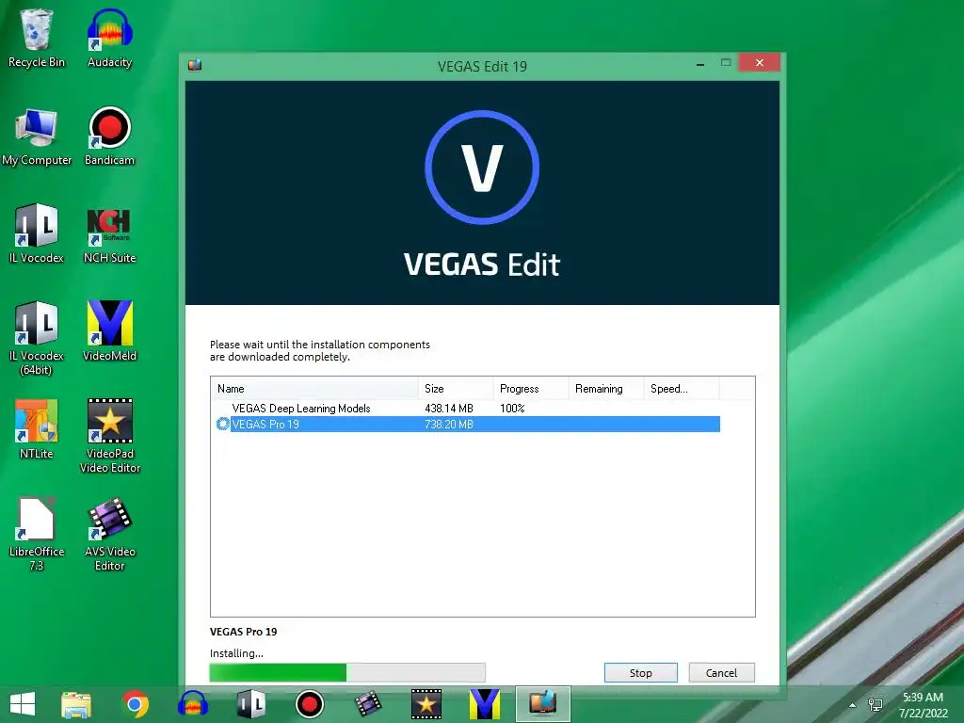
Task: Select the VEGAS Deep Learning Models row
Action: 467,409
